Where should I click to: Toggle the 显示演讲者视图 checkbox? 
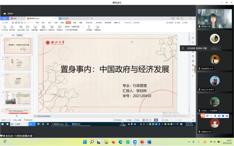(66, 29)
